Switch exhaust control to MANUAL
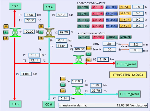This screenshot has width=150, height=111. [x=125, y=37]
